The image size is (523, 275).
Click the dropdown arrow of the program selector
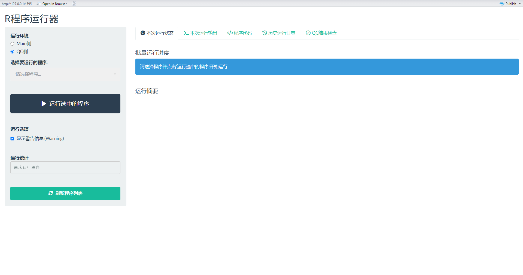(x=115, y=74)
